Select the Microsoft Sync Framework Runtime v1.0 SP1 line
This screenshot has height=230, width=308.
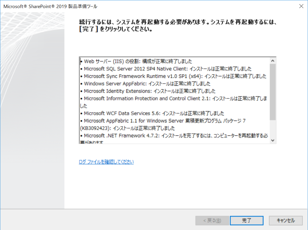[173, 76]
